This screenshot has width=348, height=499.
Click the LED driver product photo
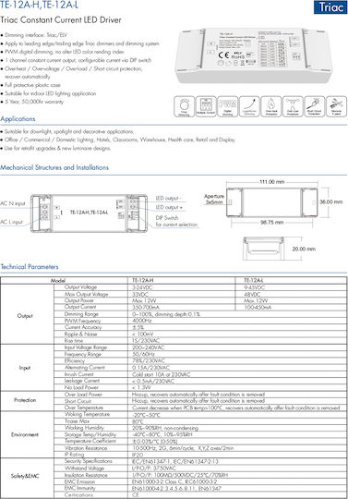point(253,55)
